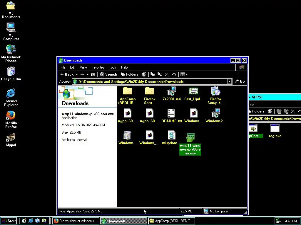Click the Go button beside the address
The image size is (301, 225).
coord(240,81)
